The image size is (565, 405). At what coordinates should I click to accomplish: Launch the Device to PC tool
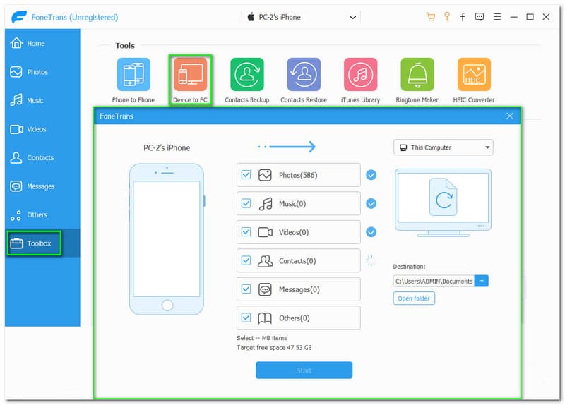[x=190, y=80]
